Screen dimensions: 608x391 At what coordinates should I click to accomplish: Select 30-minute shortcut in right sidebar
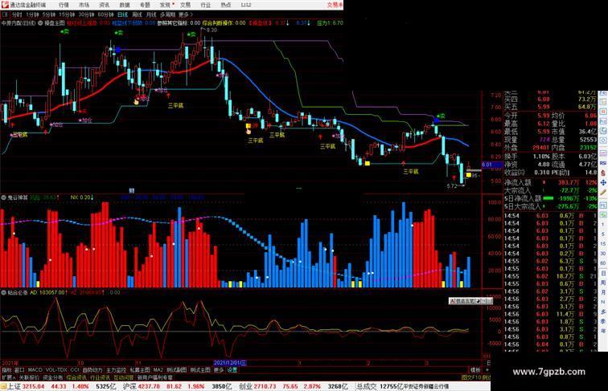(x=603, y=254)
